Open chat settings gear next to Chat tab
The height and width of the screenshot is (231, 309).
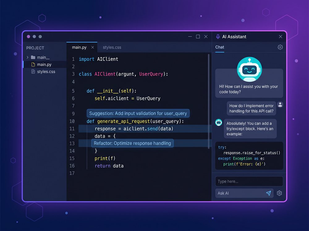pyautogui.click(x=280, y=47)
